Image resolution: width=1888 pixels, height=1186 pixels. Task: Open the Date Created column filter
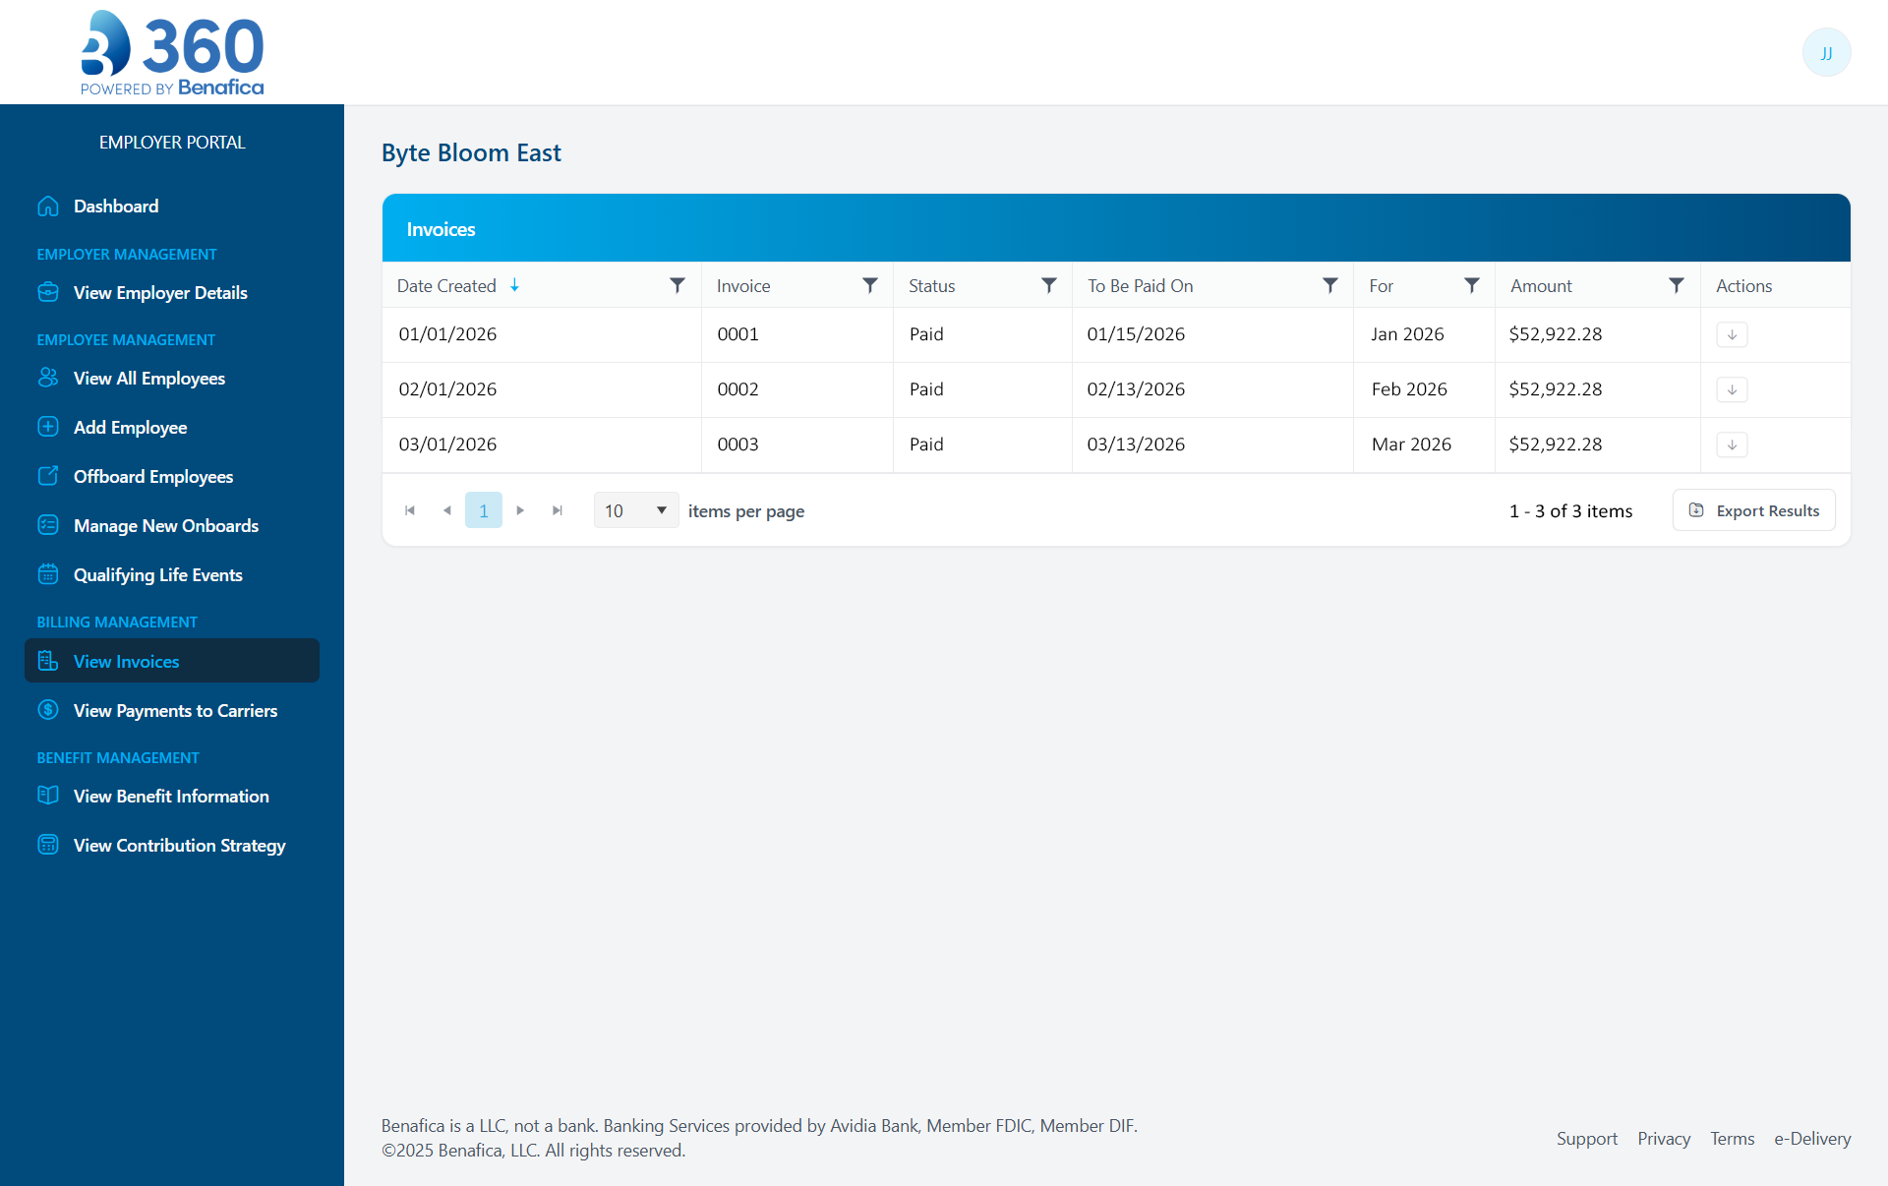pos(677,285)
